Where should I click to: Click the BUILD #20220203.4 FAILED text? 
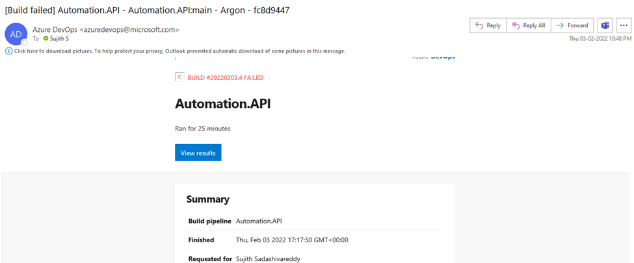coord(226,77)
